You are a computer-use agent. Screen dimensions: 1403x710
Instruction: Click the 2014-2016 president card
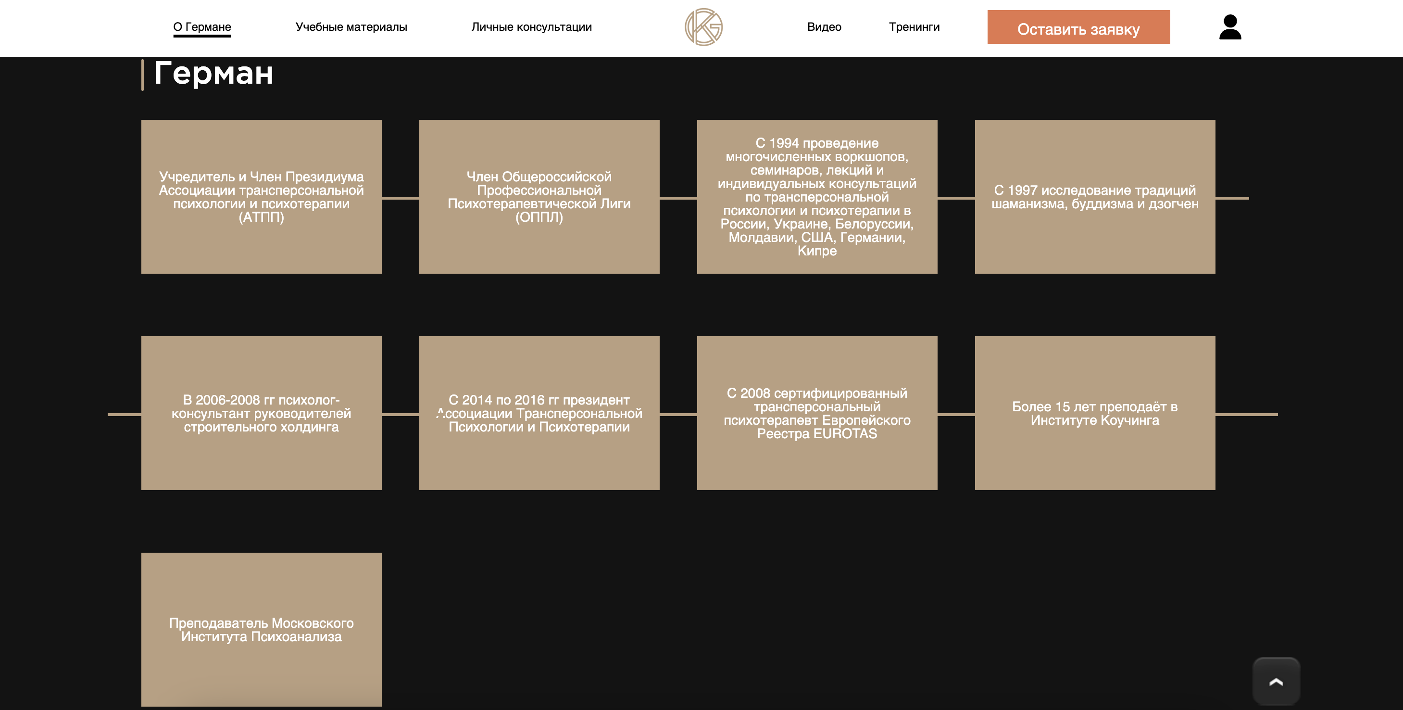[539, 413]
